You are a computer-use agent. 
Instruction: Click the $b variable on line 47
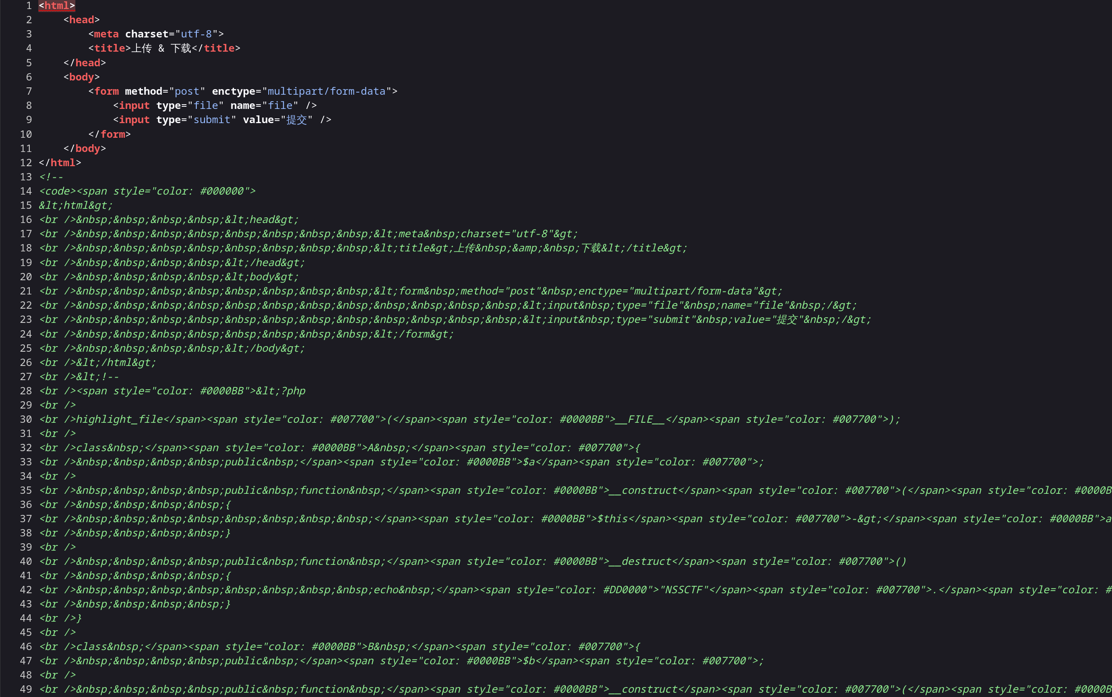click(529, 661)
